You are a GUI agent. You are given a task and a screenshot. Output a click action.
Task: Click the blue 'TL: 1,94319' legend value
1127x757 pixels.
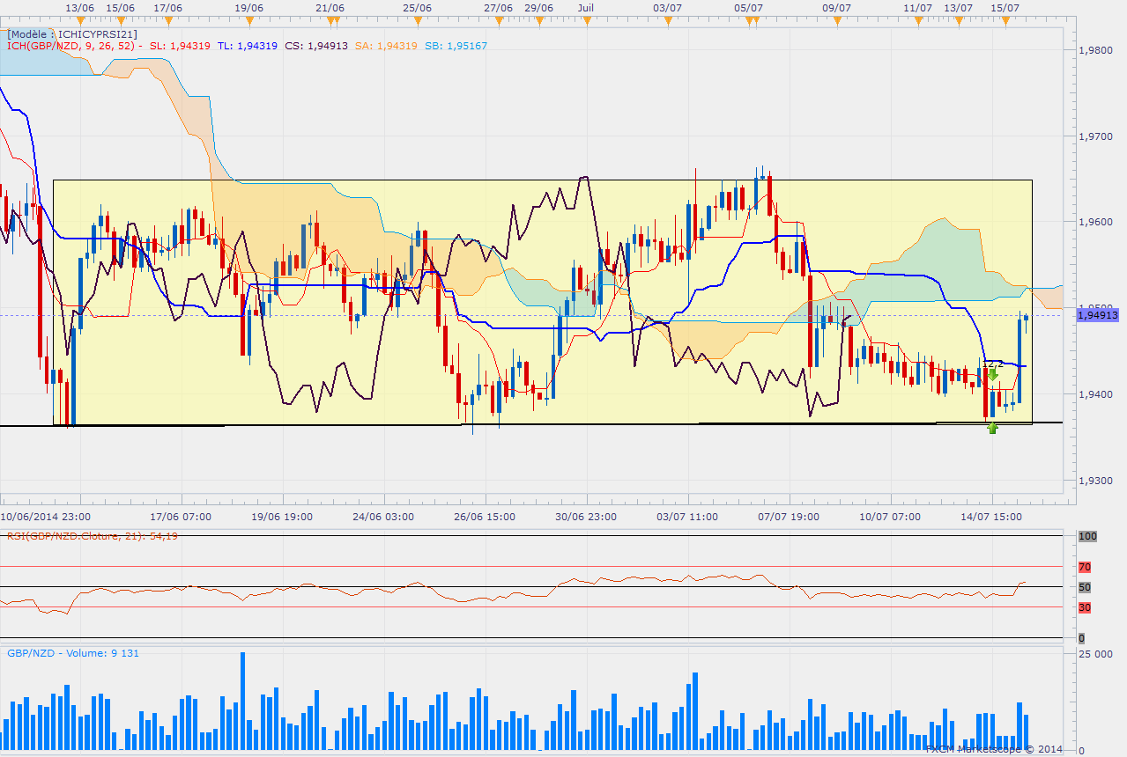point(248,46)
